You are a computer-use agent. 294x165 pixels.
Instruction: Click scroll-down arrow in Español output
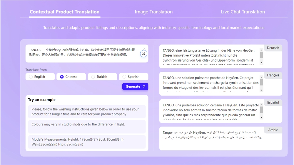tap(261, 117)
